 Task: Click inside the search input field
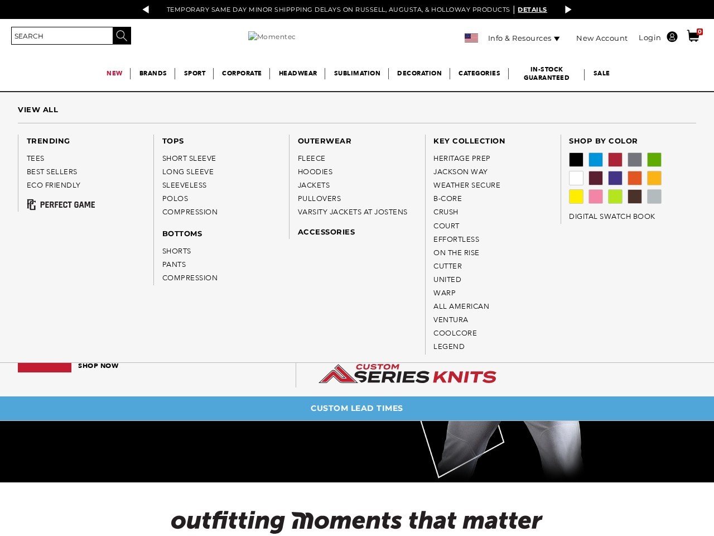61,35
